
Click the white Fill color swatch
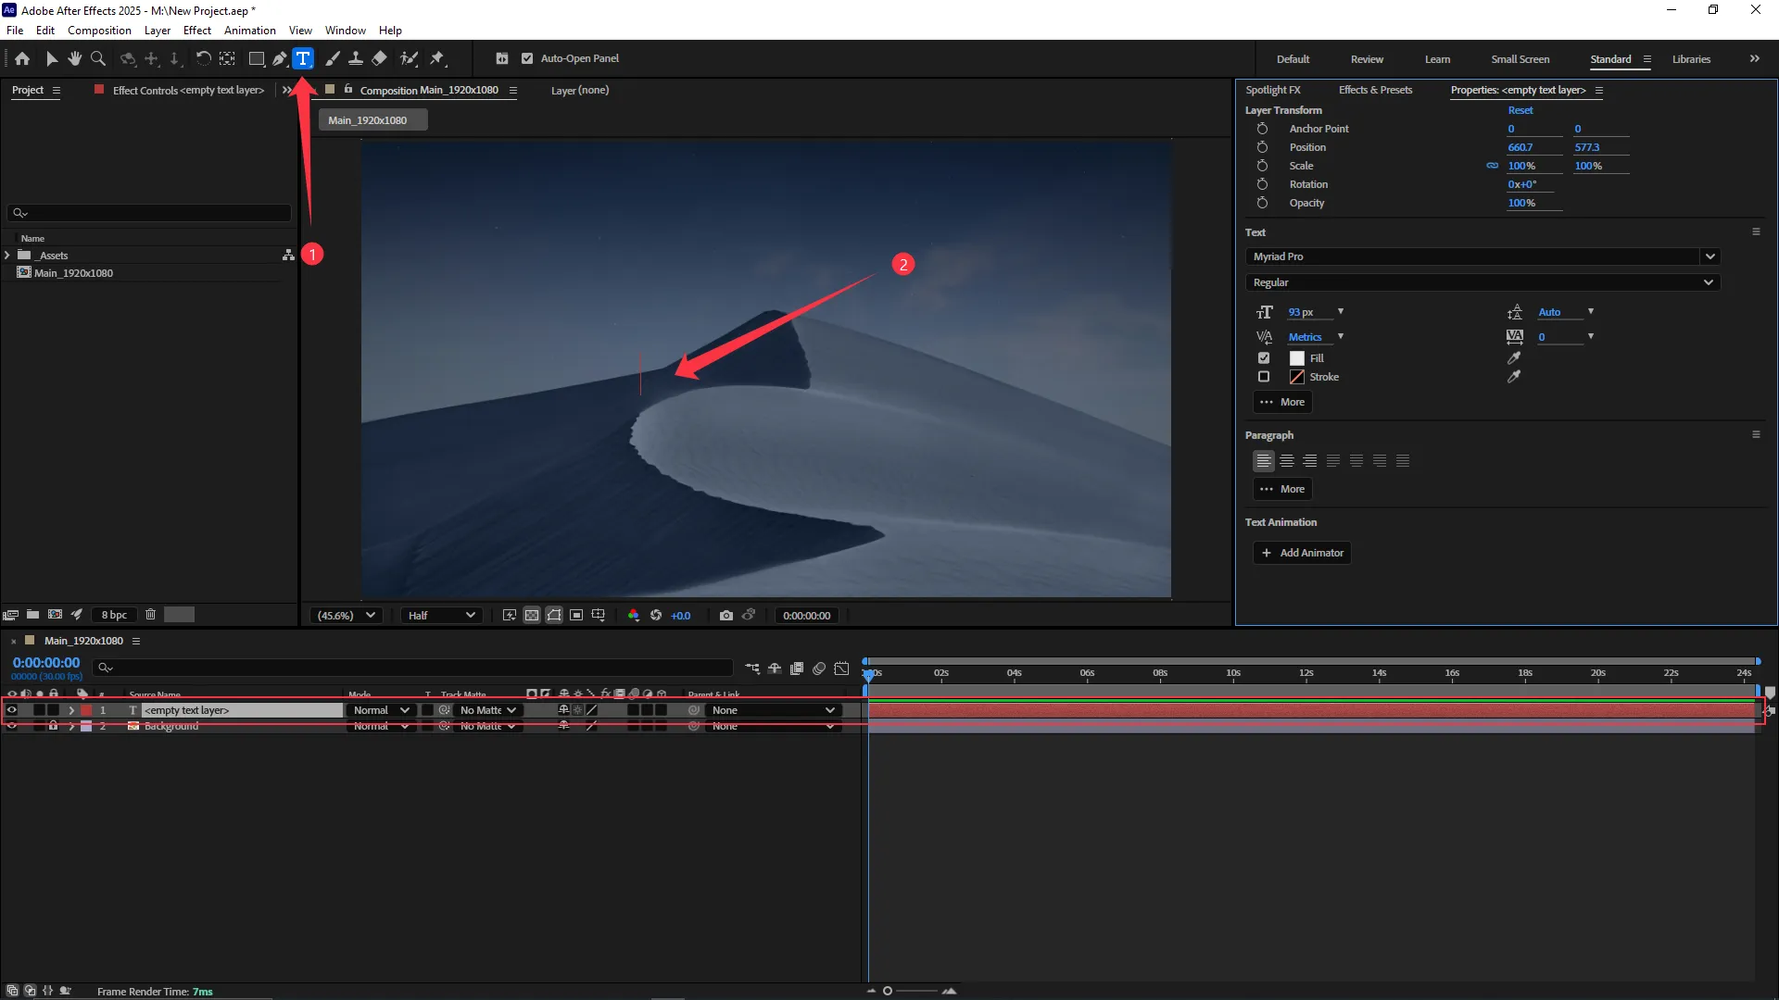pos(1297,358)
